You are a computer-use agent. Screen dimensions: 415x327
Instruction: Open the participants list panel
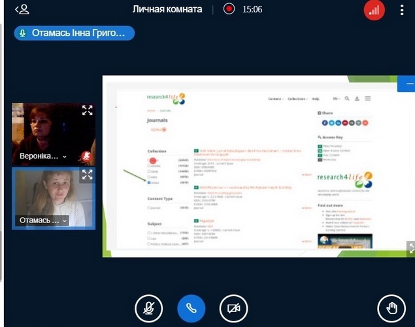tap(22, 9)
